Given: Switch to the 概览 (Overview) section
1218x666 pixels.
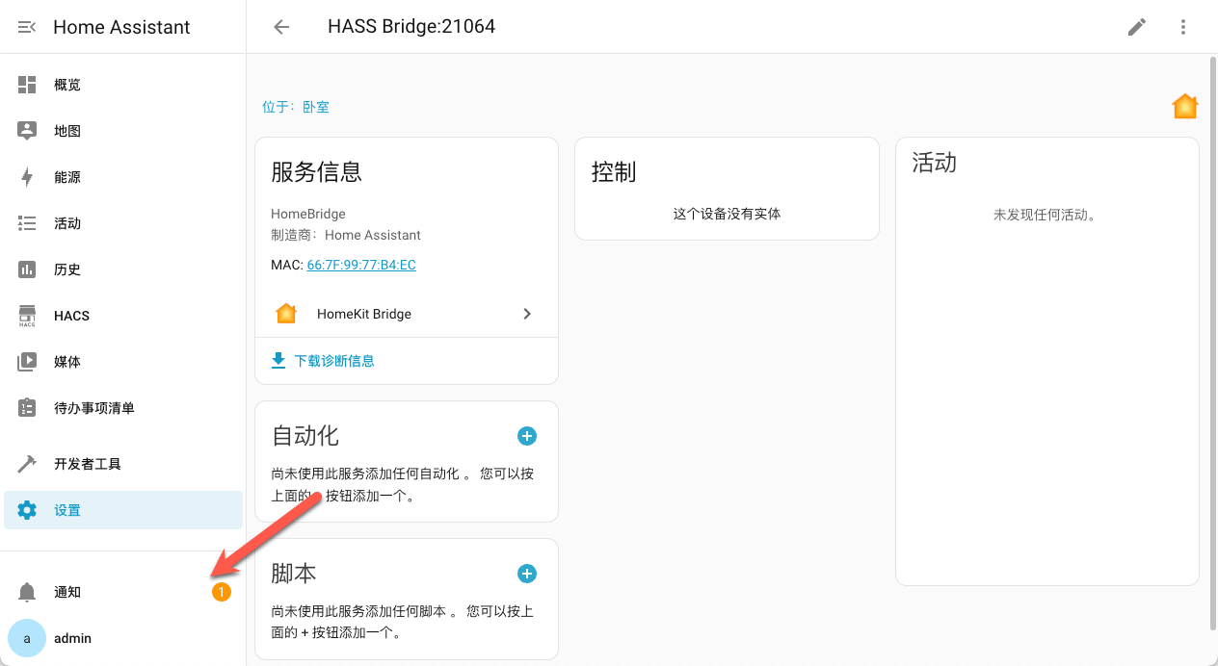Looking at the screenshot, I should click(26, 84).
